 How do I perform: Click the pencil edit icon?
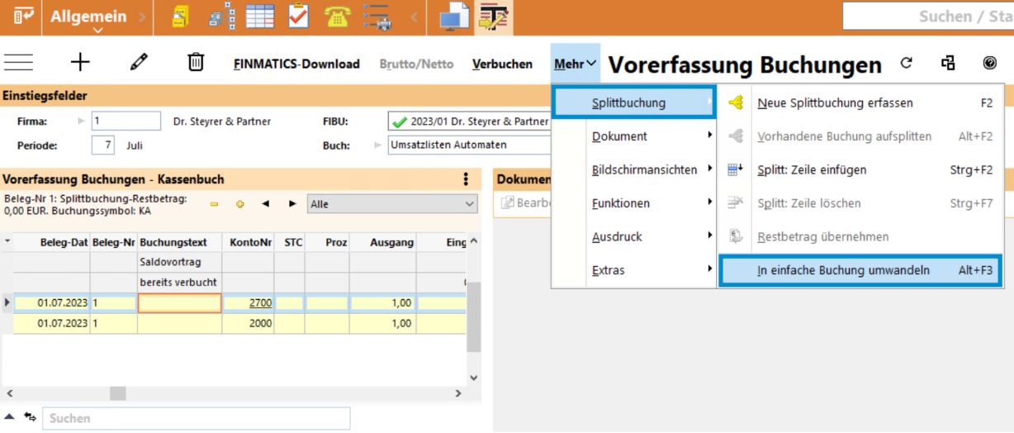click(x=139, y=63)
